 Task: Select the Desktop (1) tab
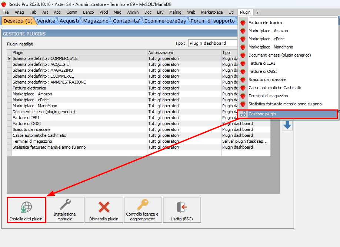(x=18, y=21)
